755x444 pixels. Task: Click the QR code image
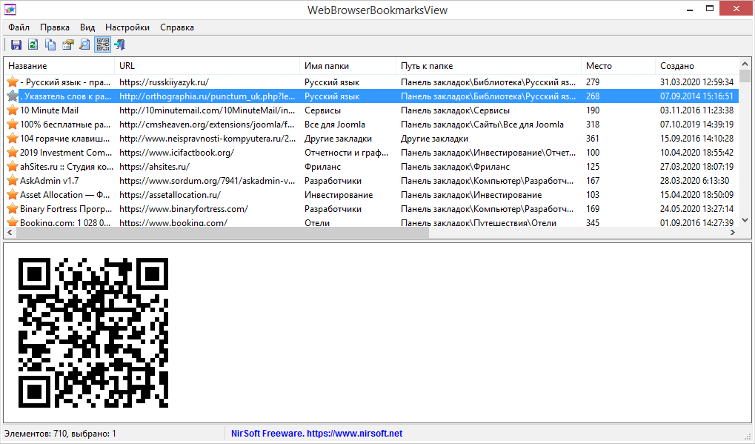(93, 333)
